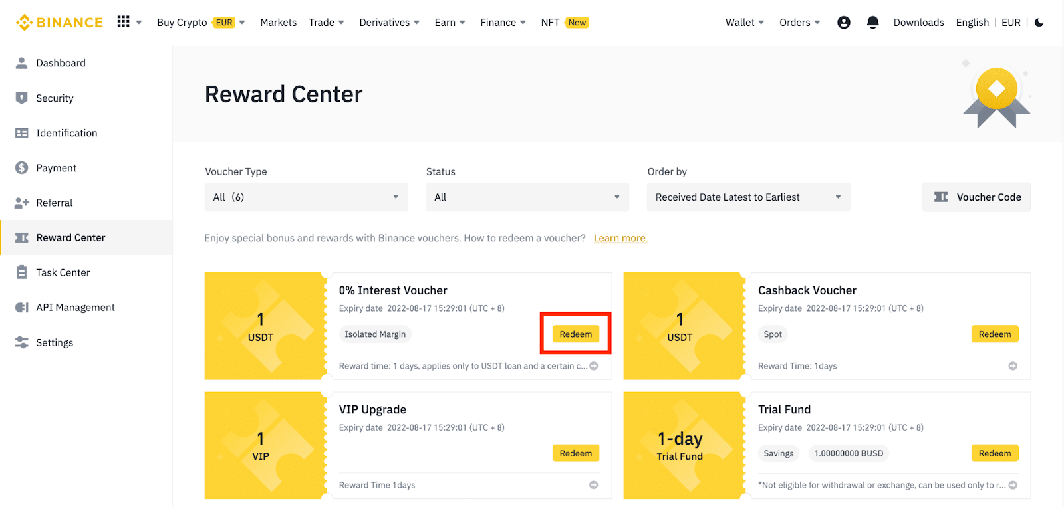The image size is (1064, 507).
Task: Expand the Derivatives menu
Action: [x=390, y=23]
